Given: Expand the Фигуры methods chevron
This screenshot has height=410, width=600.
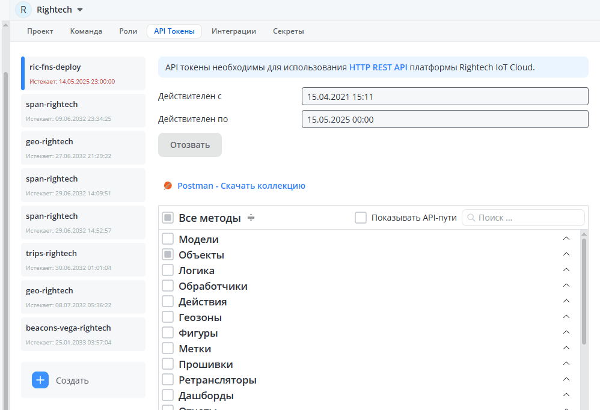Looking at the screenshot, I should pos(566,332).
